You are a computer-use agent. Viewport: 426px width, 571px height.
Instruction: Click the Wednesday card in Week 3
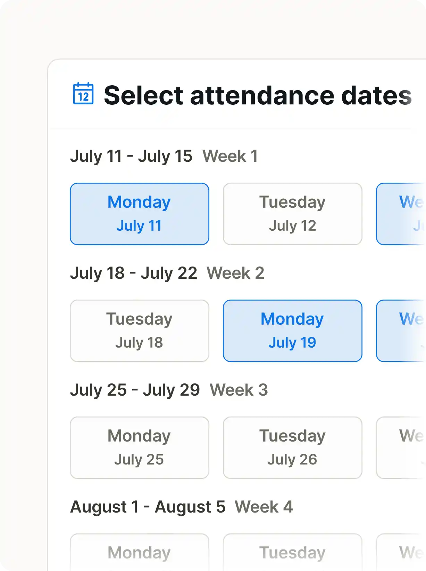(404, 447)
